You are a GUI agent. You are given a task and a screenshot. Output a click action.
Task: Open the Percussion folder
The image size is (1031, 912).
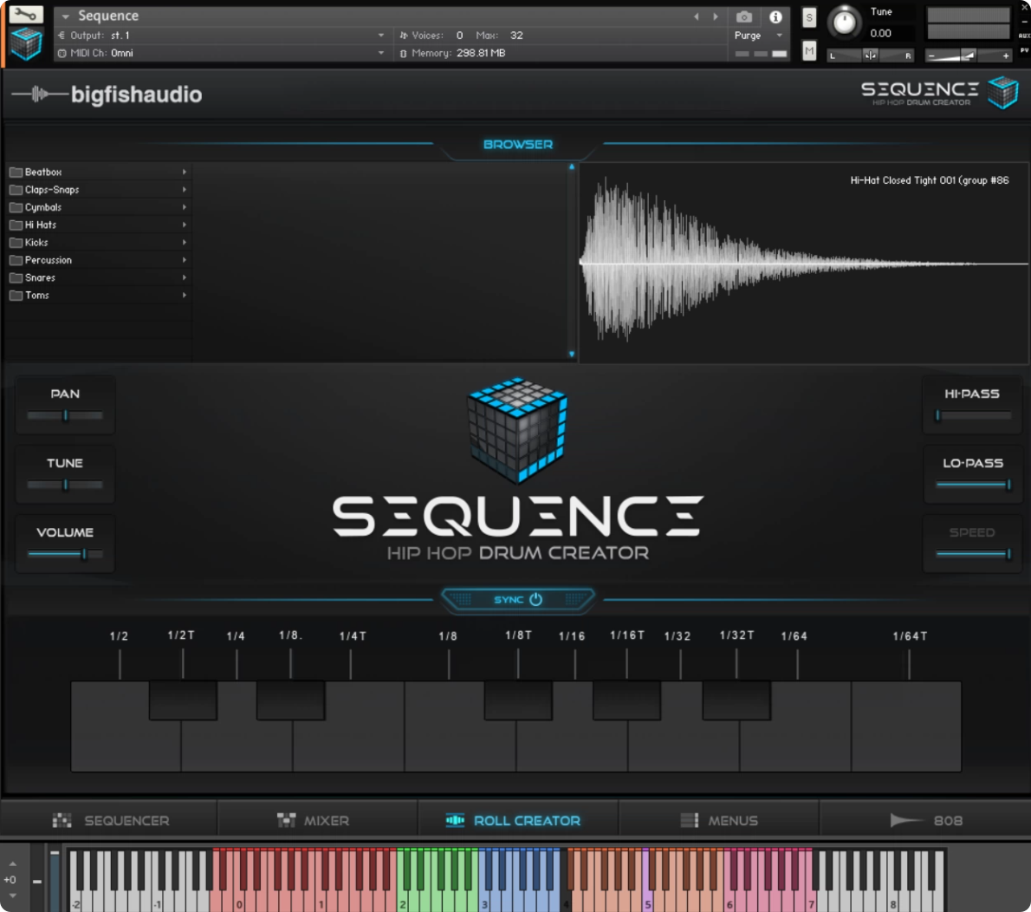[x=99, y=261]
